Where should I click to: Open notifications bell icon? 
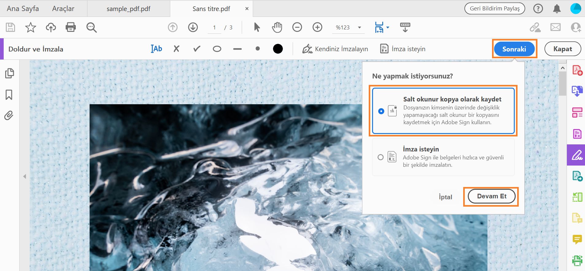point(557,9)
